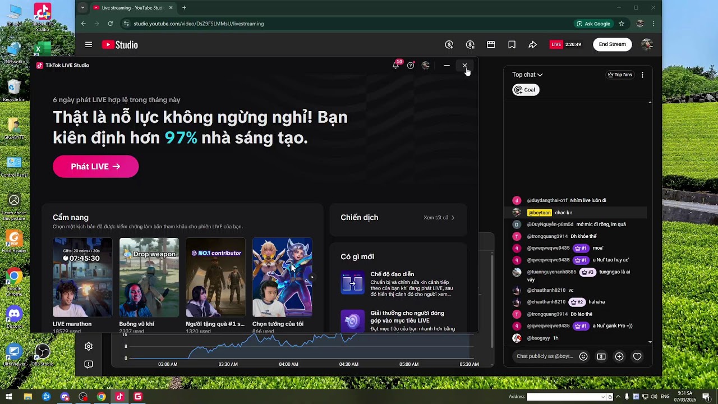Click the feedback icon in Studio sidebar
This screenshot has width=718, height=404.
89,364
